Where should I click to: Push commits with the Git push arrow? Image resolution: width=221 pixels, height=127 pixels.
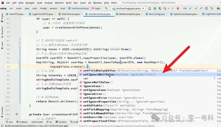click(201, 8)
